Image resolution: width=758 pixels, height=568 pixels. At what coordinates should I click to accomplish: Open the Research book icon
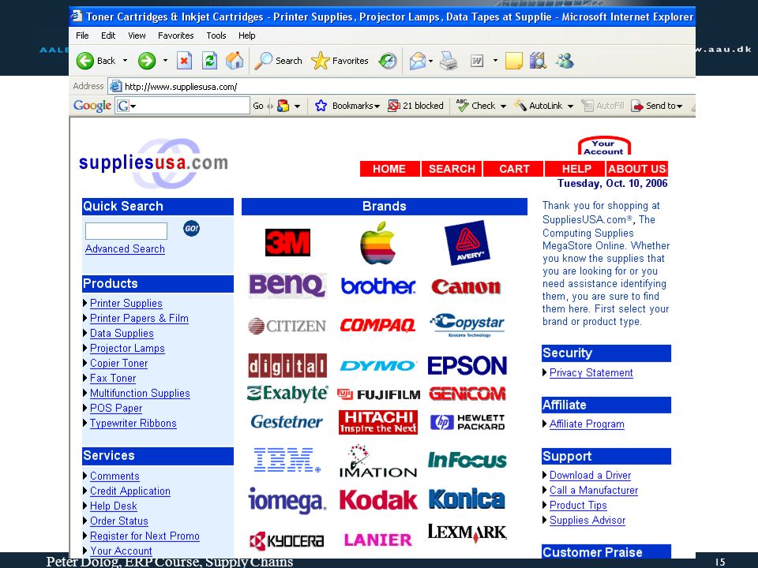point(538,61)
